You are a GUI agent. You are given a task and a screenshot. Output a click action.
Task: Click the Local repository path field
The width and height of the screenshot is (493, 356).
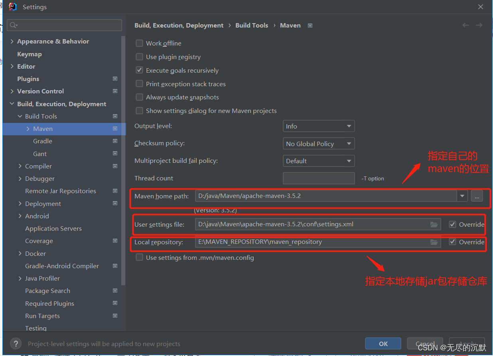tap(318, 242)
